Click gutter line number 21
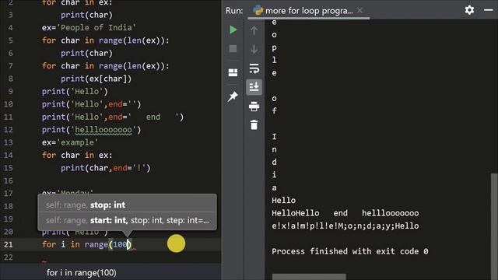Viewport: 498px width, 280px height. coord(9,244)
